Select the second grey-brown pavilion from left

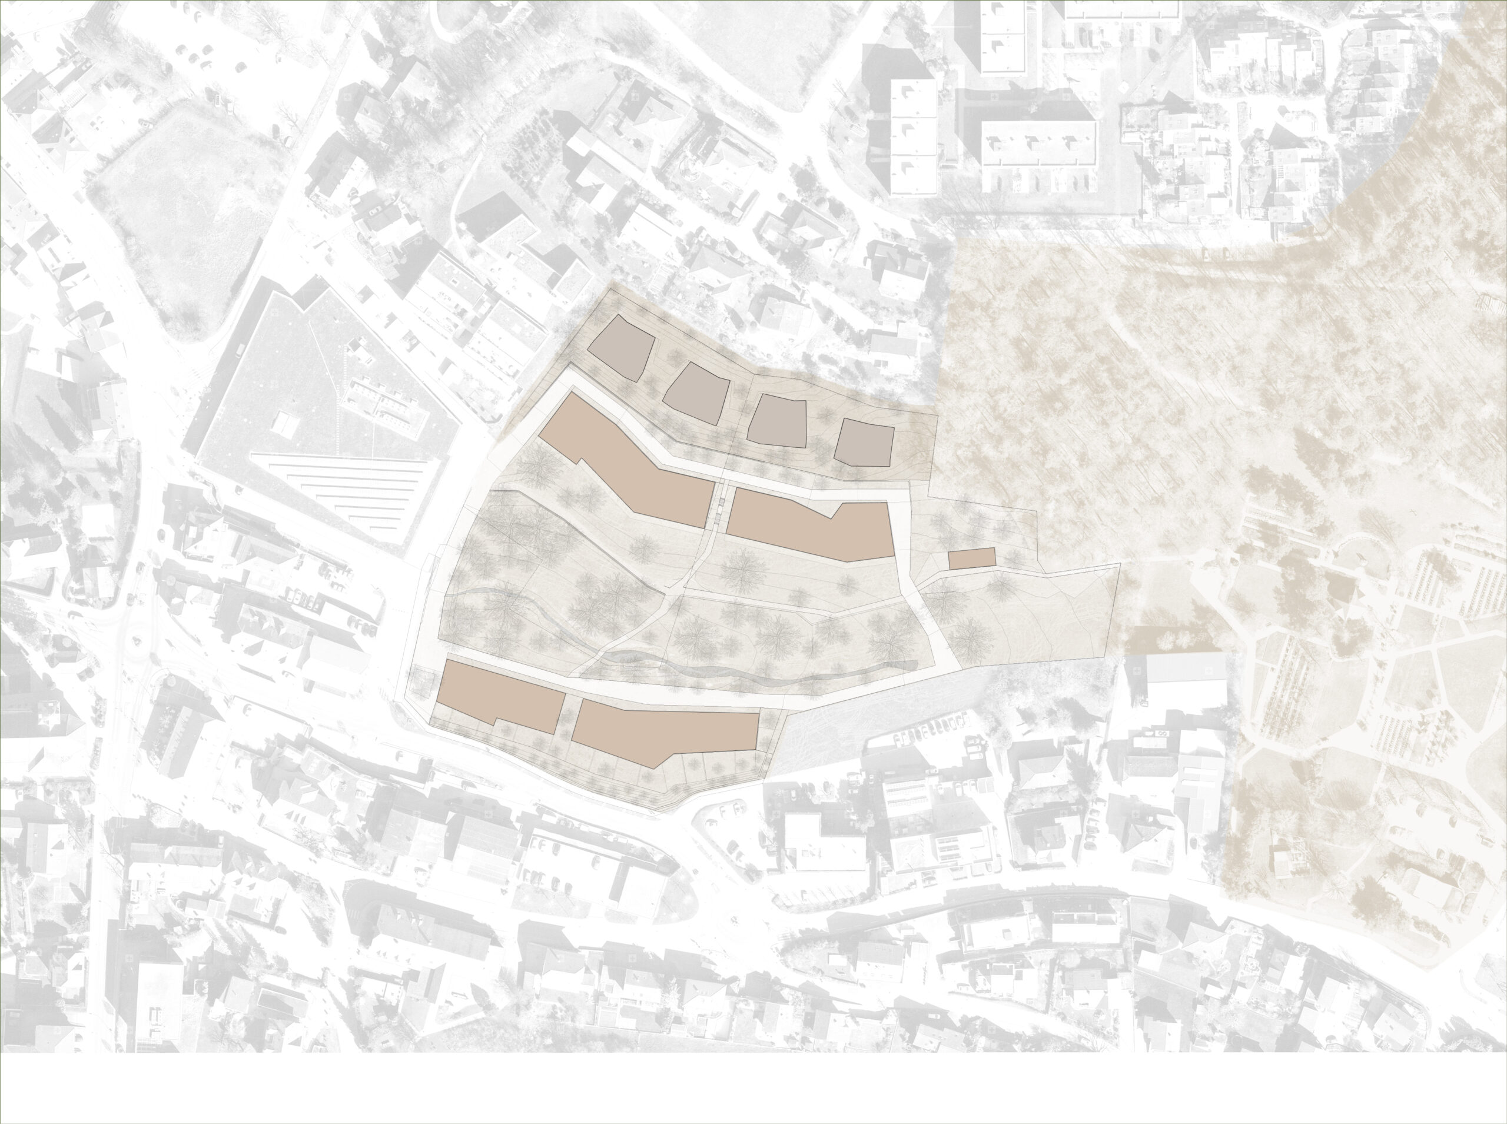698,394
